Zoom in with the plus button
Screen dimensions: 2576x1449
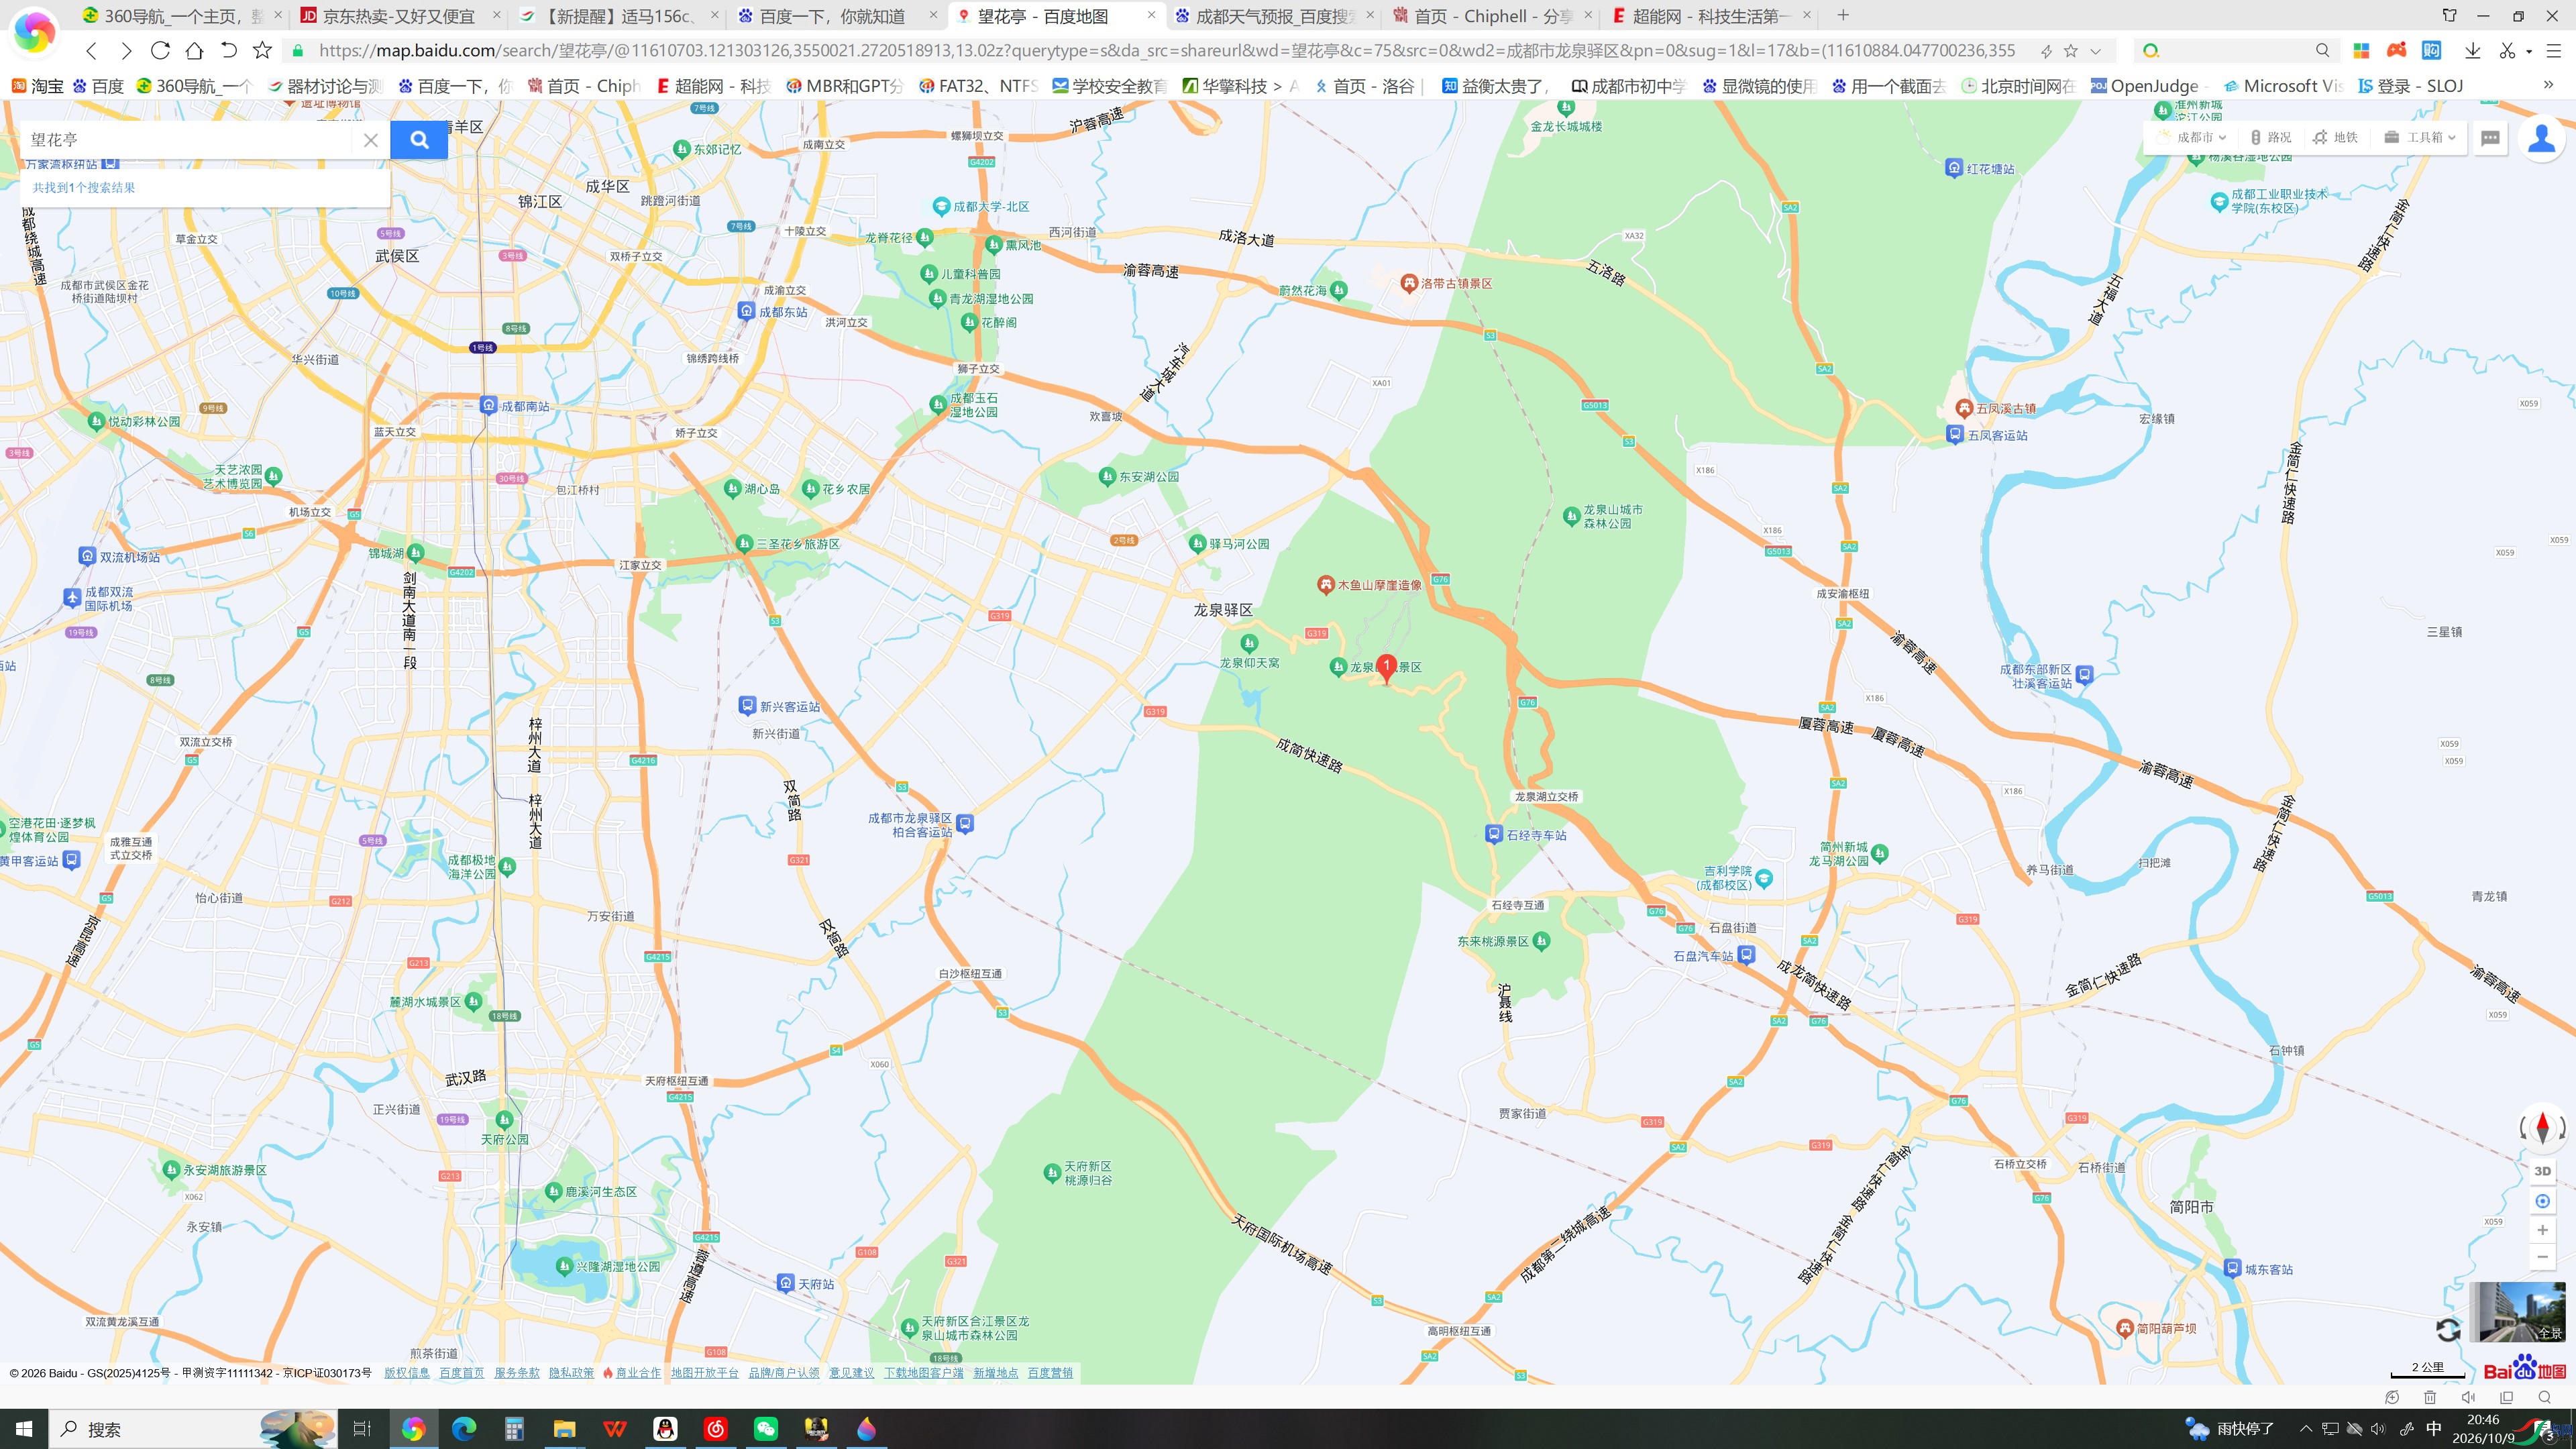[2542, 1230]
